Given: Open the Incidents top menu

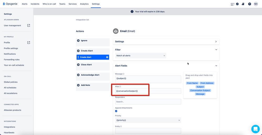Looking at the screenshot, I should [x=35, y=4].
